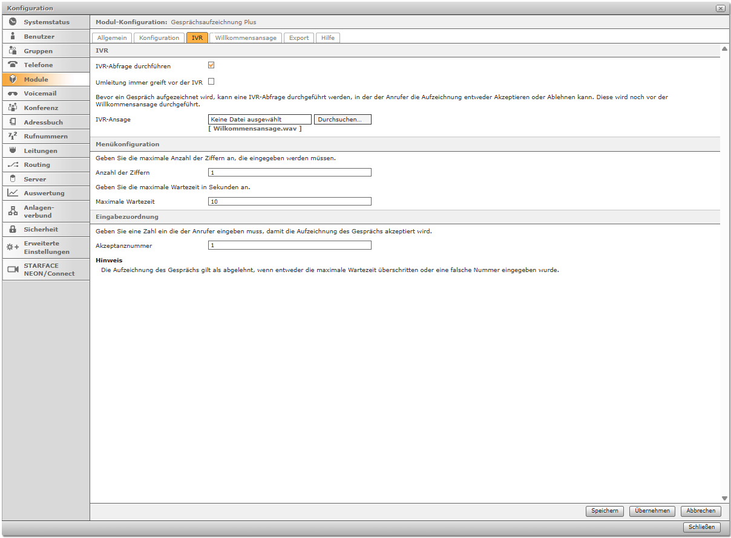Click the Systemstatus icon in sidebar
Image resolution: width=731 pixels, height=538 pixels.
(13, 22)
